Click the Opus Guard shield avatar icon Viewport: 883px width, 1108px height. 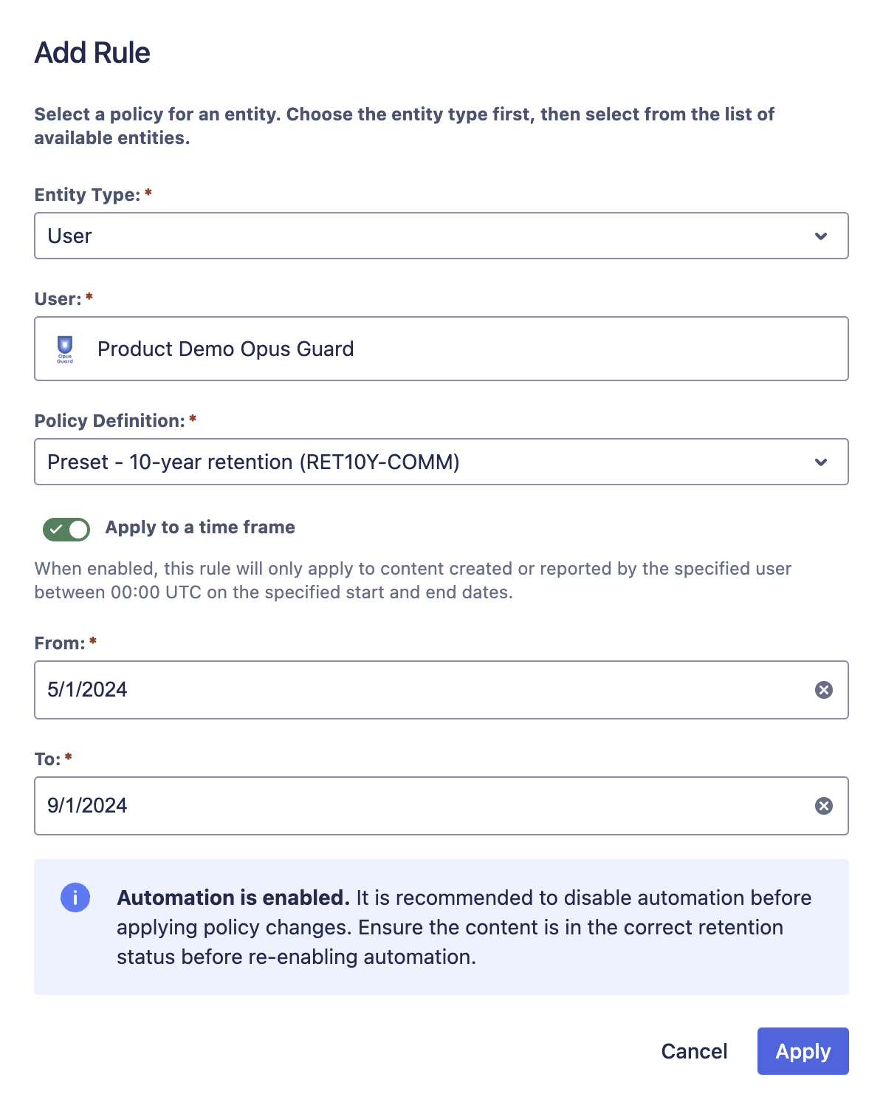(x=65, y=348)
